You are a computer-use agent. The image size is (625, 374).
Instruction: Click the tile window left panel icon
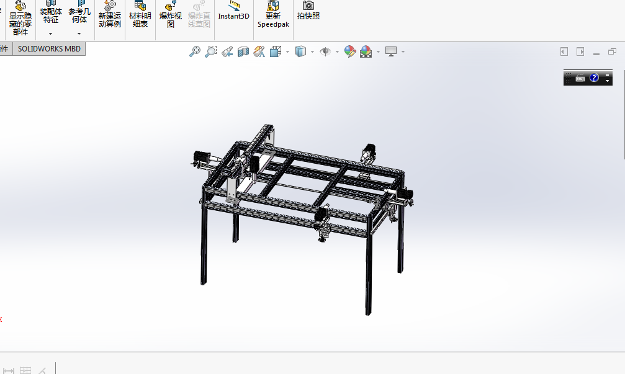tap(564, 51)
